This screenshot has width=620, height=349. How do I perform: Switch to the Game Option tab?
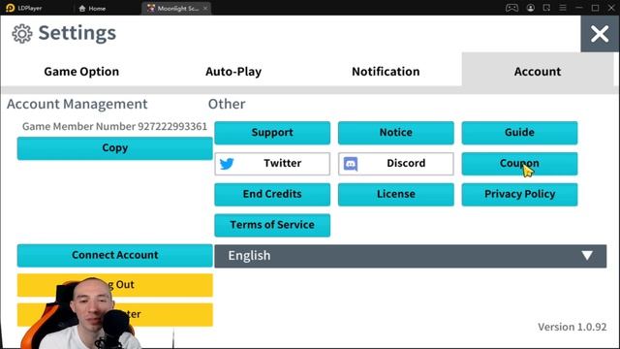pos(81,72)
